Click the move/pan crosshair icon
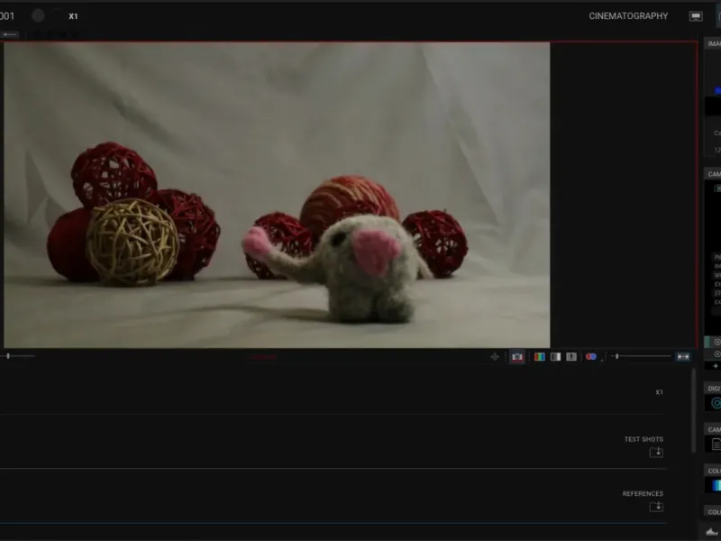Screen dimensions: 721x541 495,356
